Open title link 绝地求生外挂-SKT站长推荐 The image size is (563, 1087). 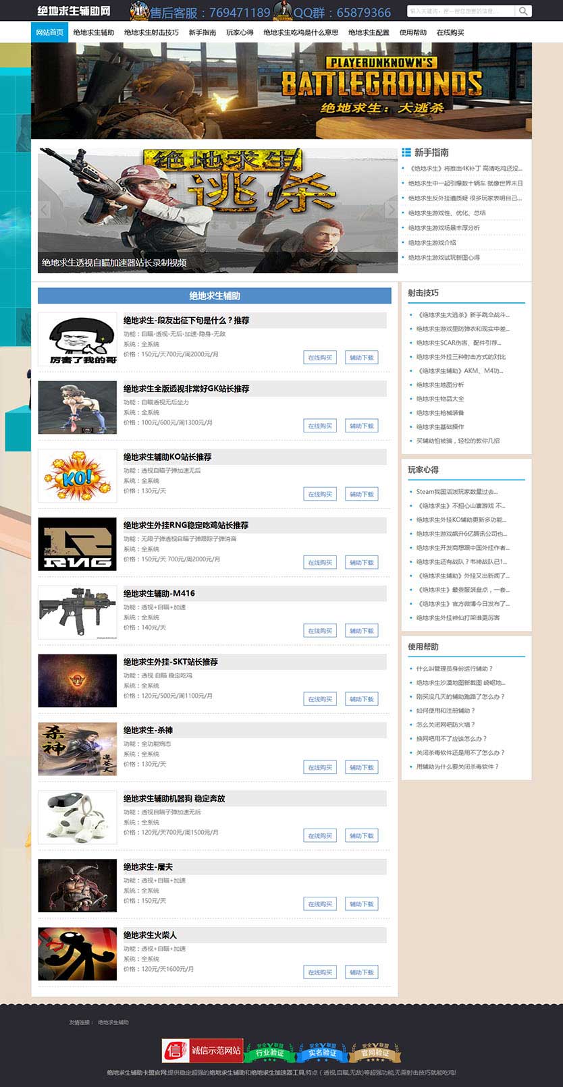[171, 662]
